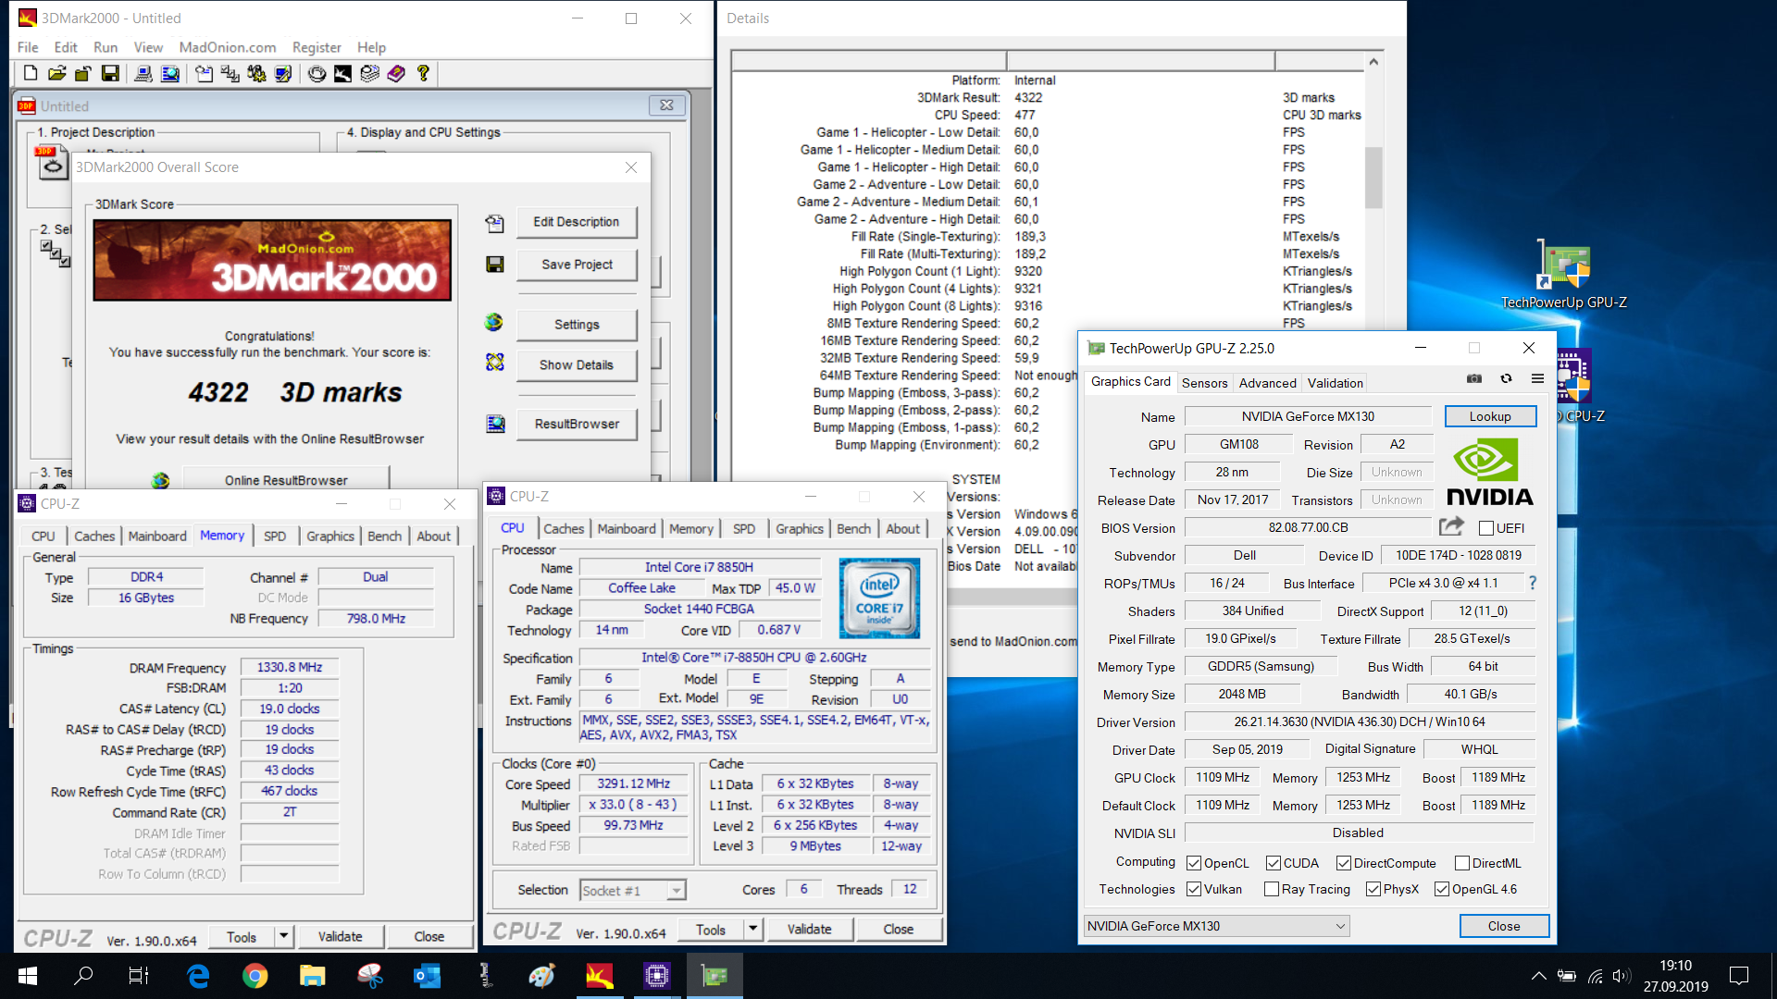Click the icon beside Edit Description button
The image size is (1777, 999).
pyautogui.click(x=495, y=223)
